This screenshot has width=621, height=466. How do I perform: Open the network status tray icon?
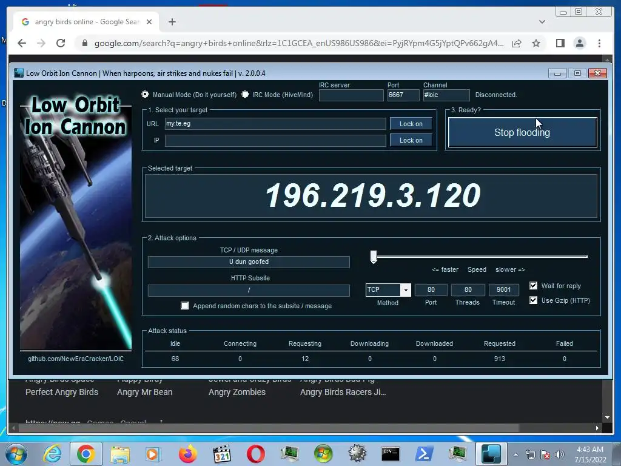[530, 454]
